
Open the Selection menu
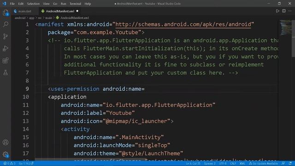pos(33,4)
